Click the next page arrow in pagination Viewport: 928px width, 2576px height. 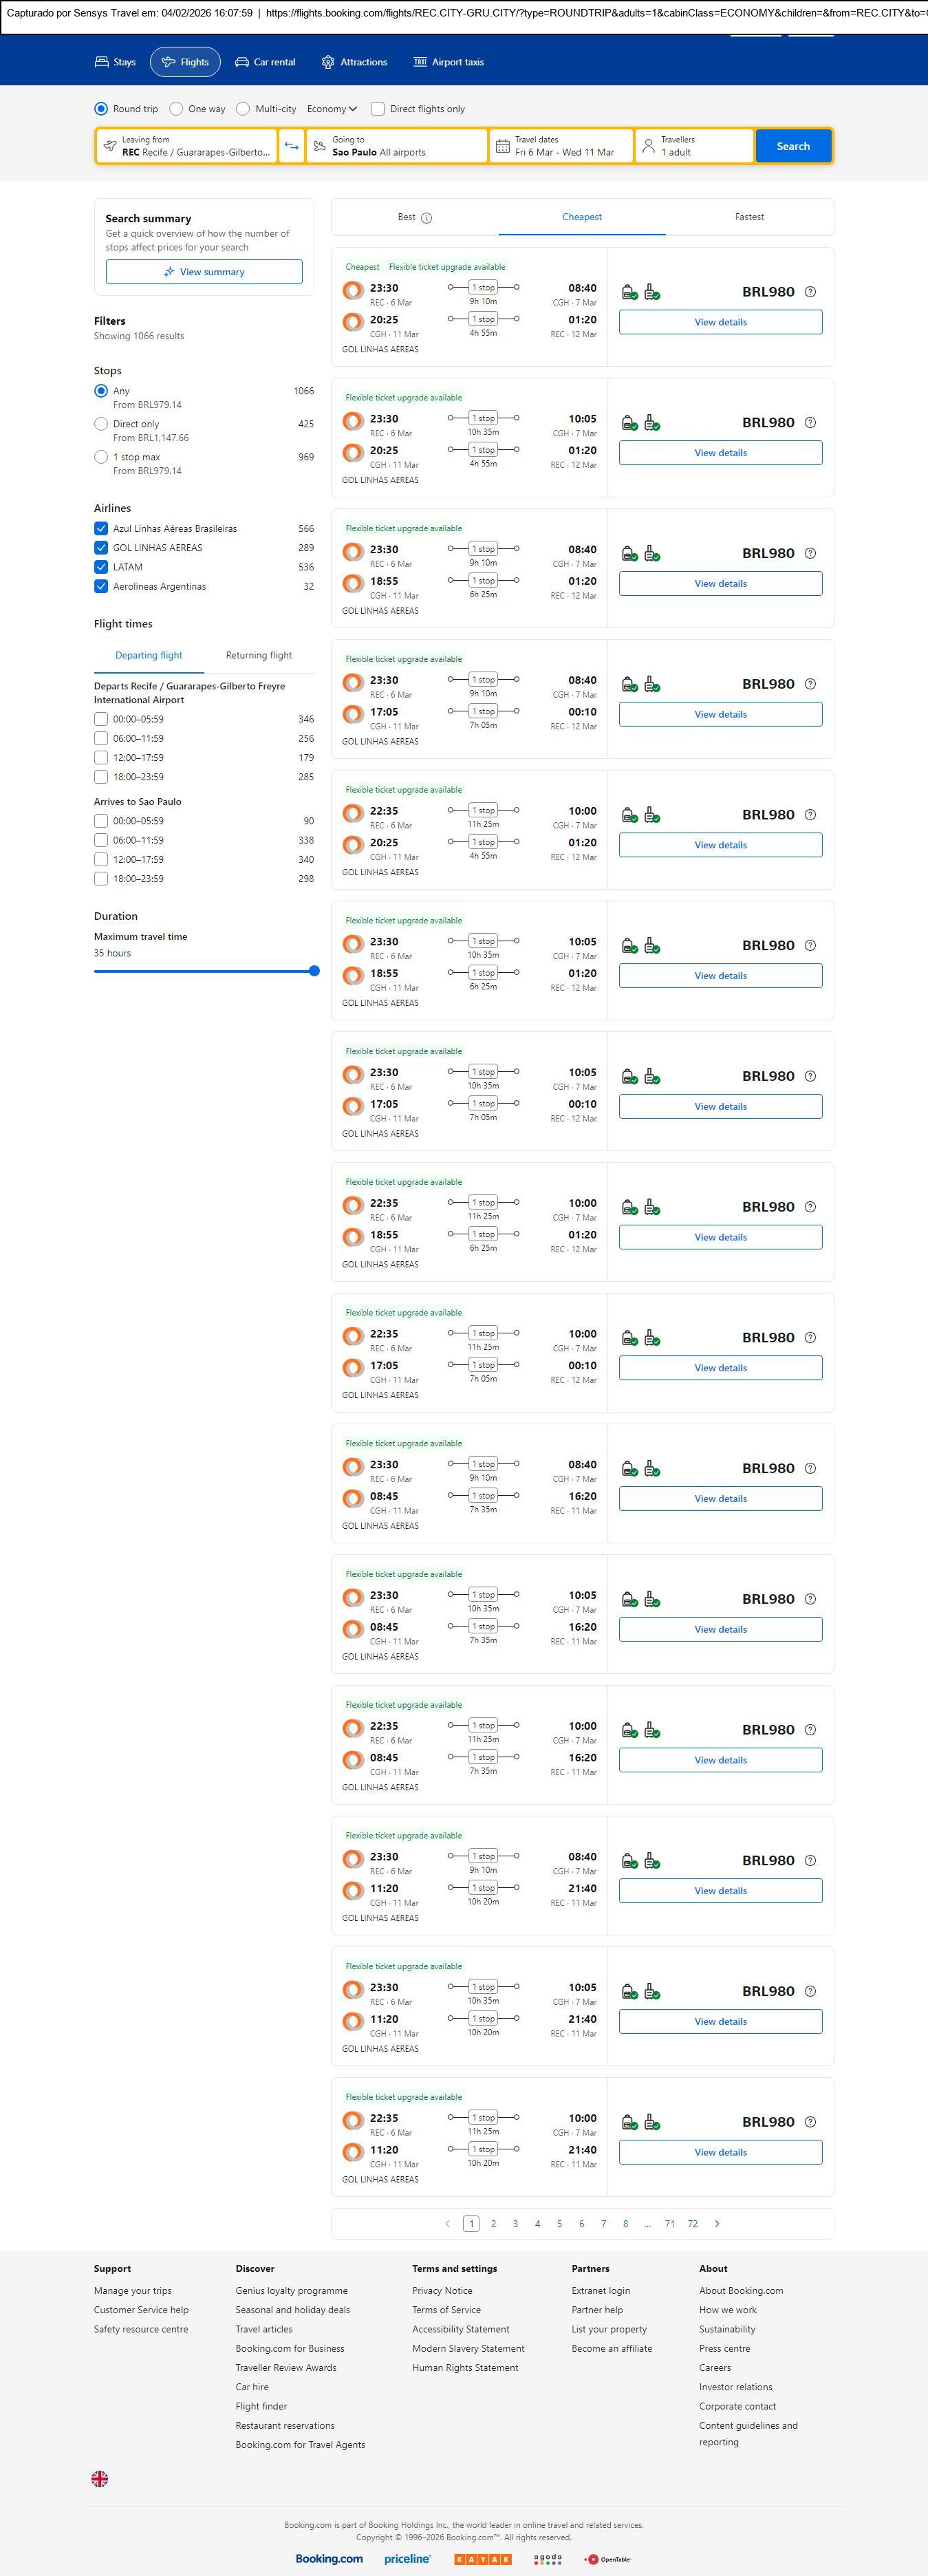pos(717,2223)
